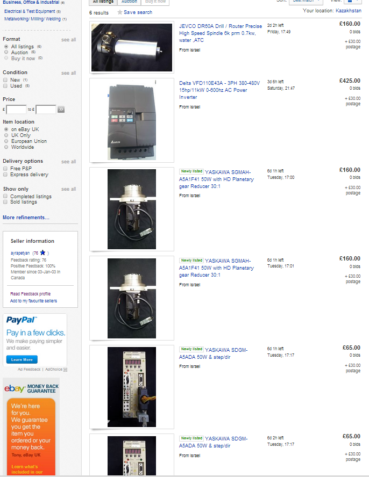Check the Completed listings box
Screen dimensions: 369x477
click(x=5, y=196)
